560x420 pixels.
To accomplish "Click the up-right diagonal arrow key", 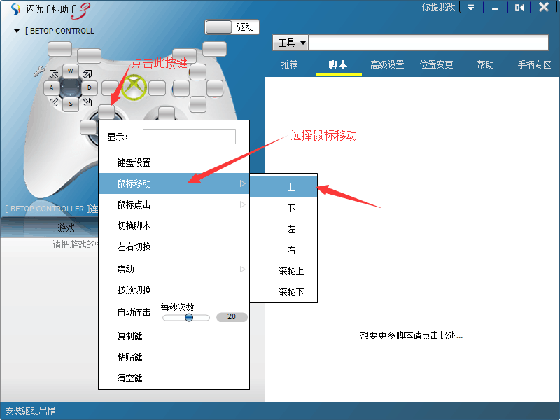I will (x=87, y=74).
